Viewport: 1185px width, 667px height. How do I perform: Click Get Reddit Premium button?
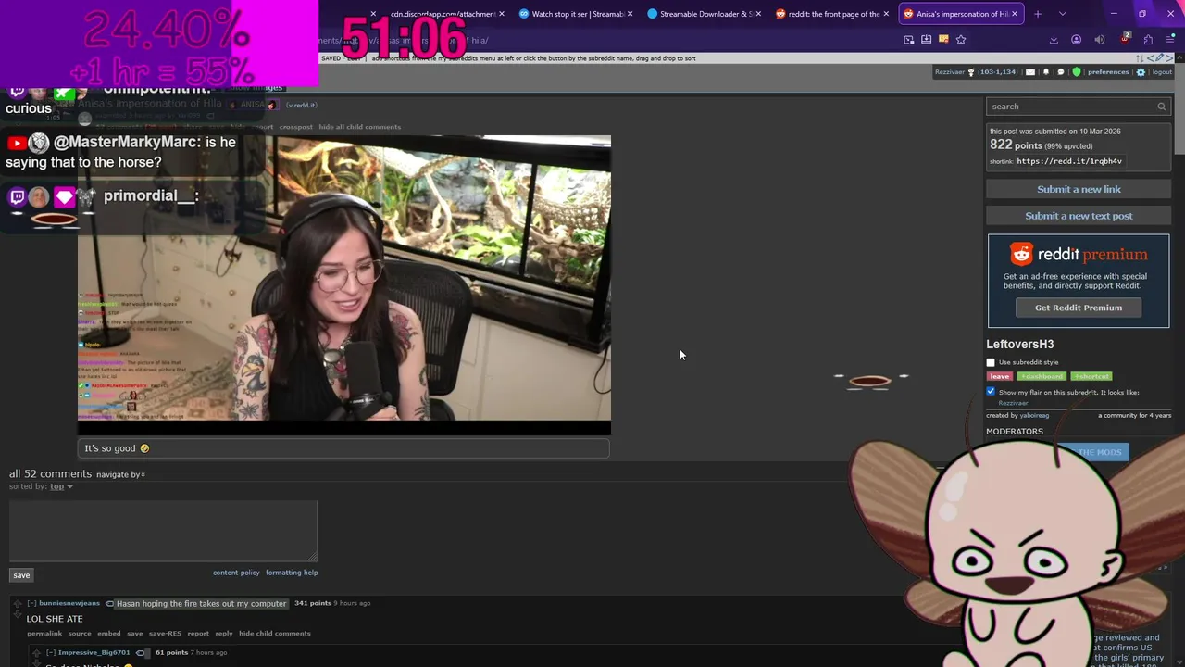pos(1079,308)
